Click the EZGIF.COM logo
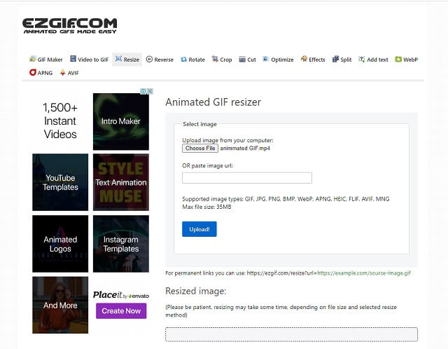The width and height of the screenshot is (448, 349). pyautogui.click(x=70, y=25)
